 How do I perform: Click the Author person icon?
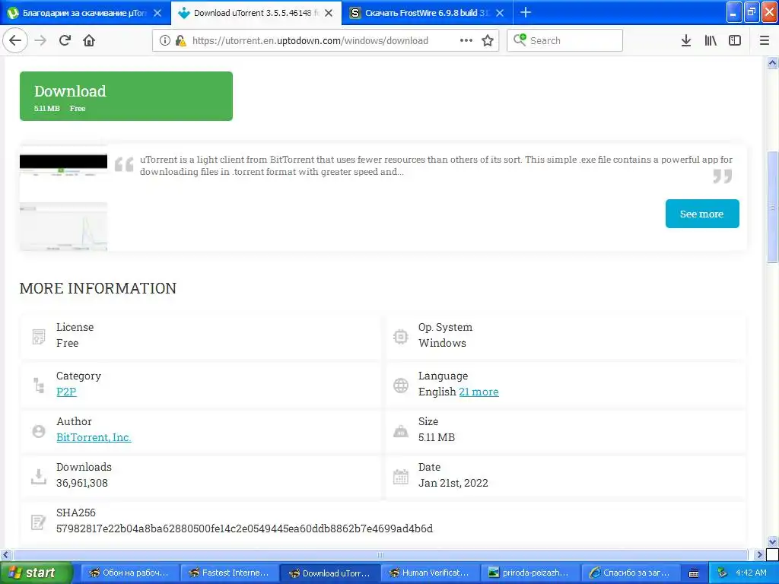pyautogui.click(x=38, y=431)
